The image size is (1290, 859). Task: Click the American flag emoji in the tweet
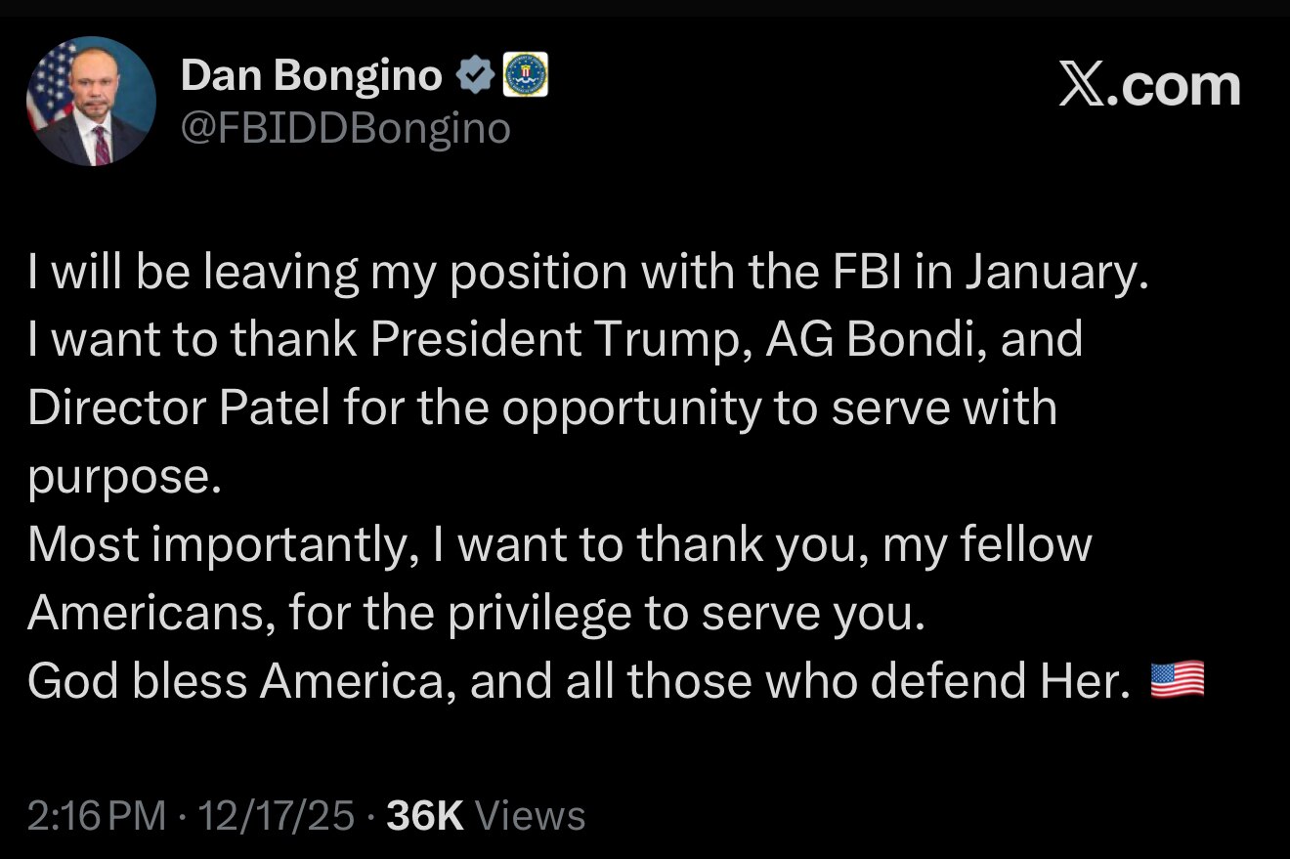pyautogui.click(x=1179, y=679)
